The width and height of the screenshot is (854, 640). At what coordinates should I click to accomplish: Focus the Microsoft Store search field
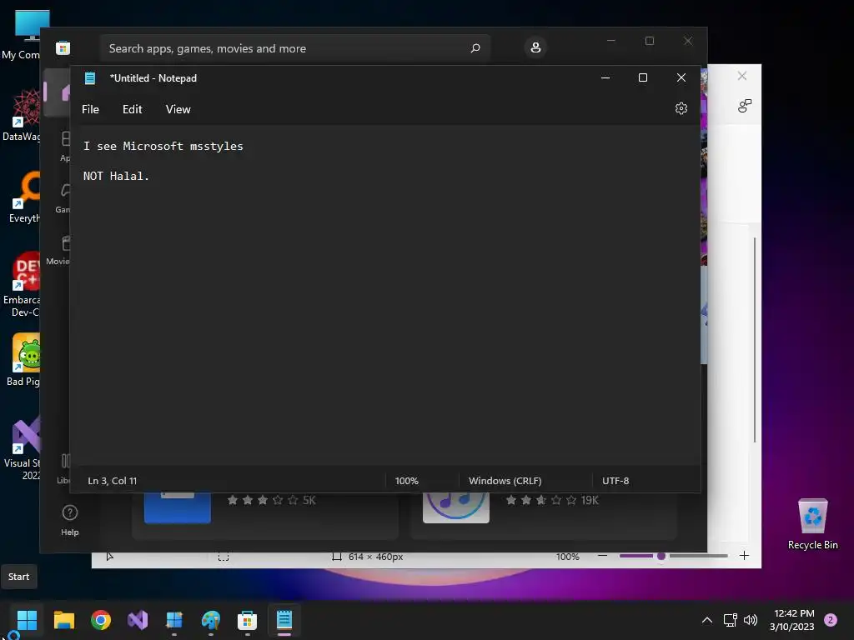click(x=294, y=48)
